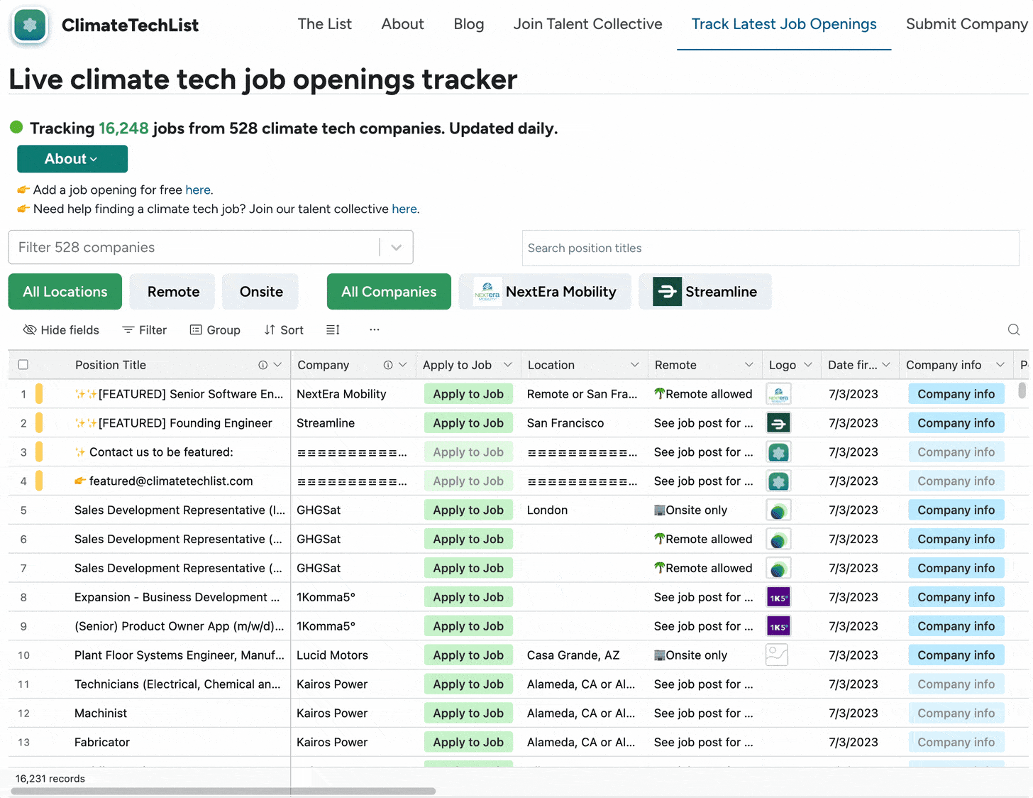Open the Company column menu chevron

(403, 365)
